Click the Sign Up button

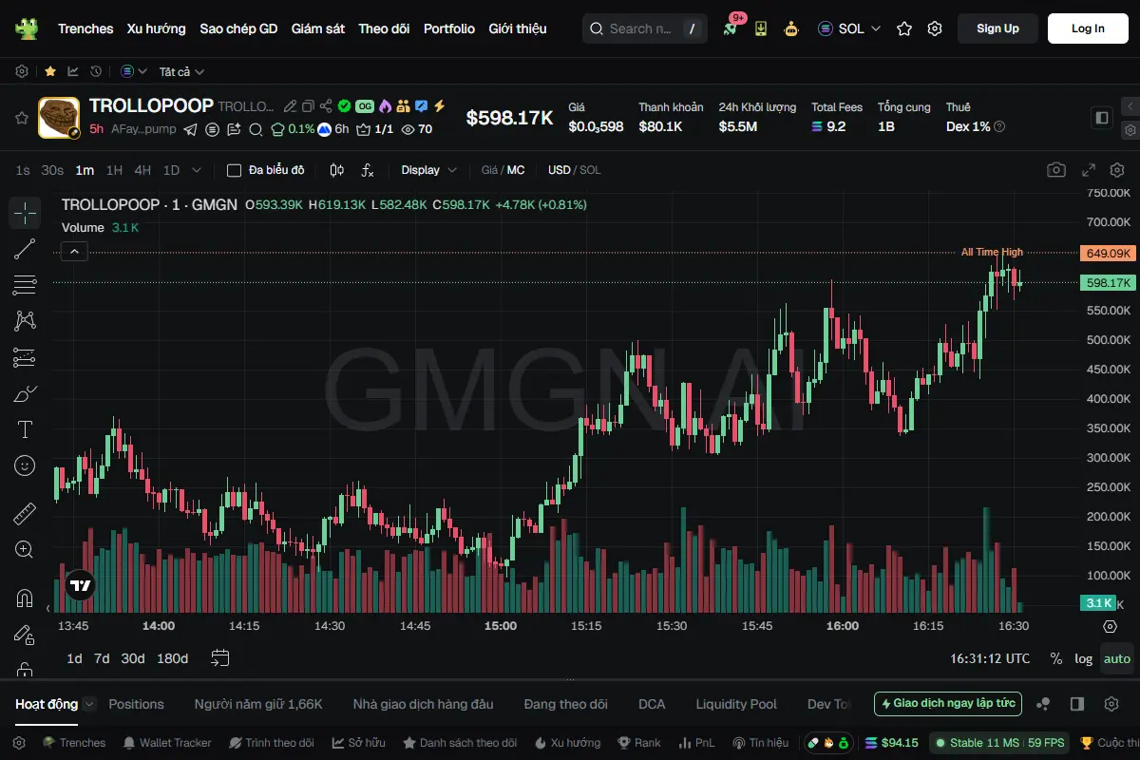click(x=997, y=28)
